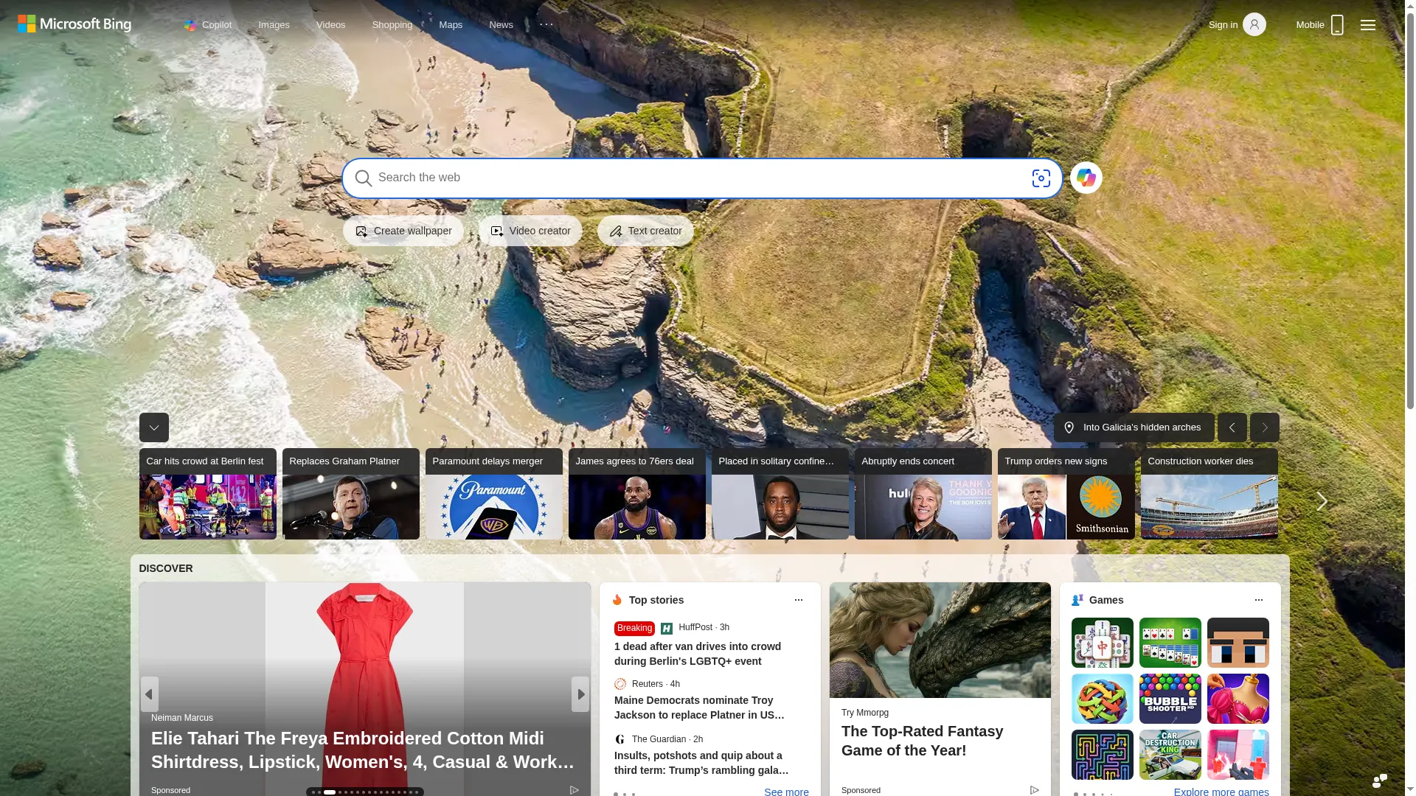Click the visual search camera icon

pyautogui.click(x=1041, y=178)
